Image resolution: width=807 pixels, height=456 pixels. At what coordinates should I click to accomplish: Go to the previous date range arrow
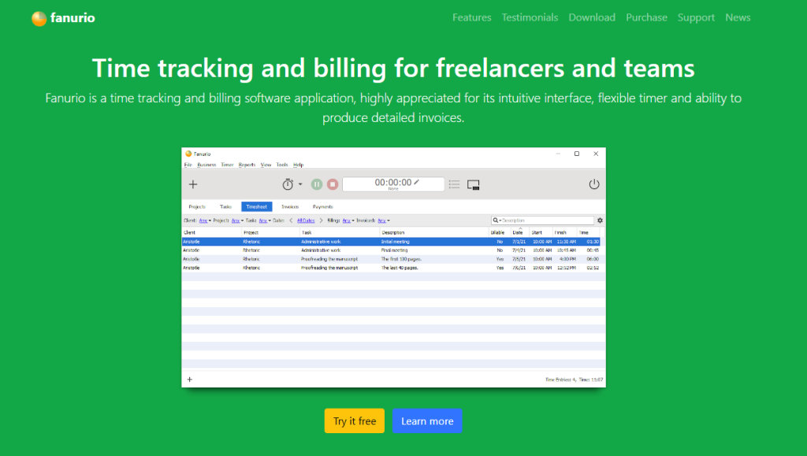[x=291, y=221]
